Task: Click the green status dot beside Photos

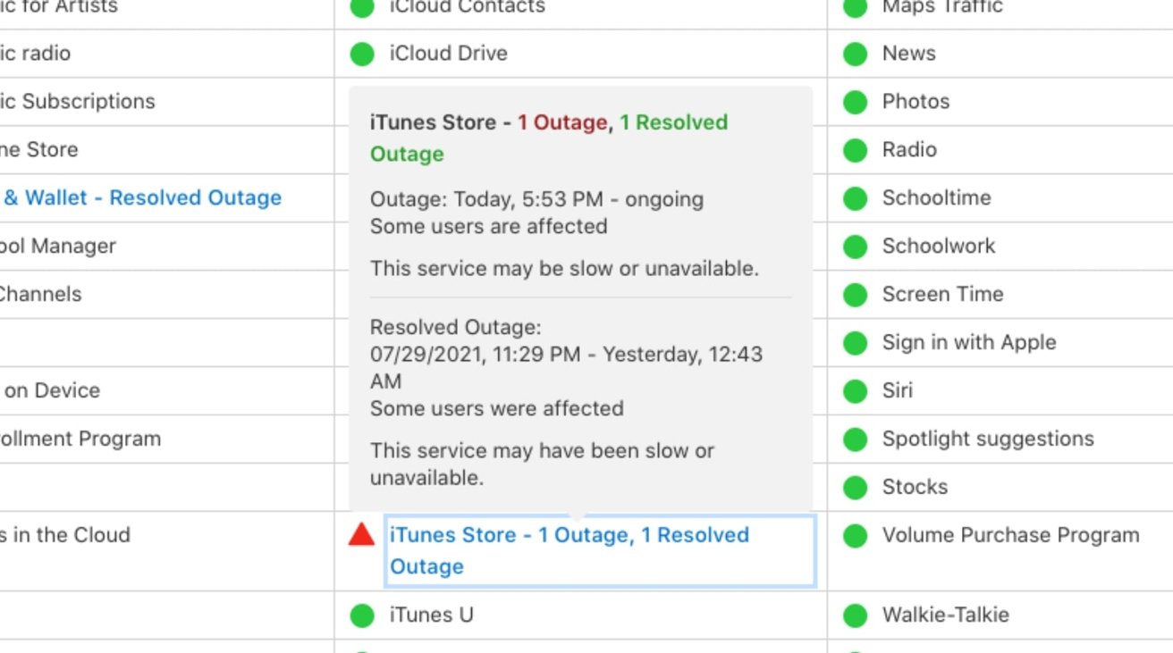Action: (x=856, y=102)
